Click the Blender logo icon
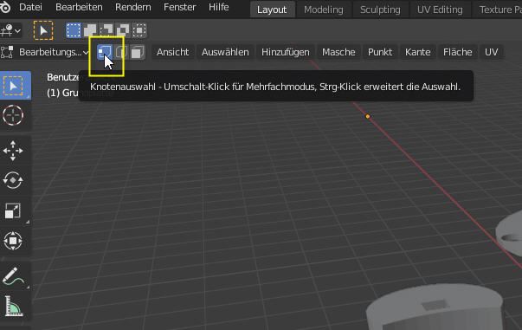522x330 pixels. tap(5, 7)
